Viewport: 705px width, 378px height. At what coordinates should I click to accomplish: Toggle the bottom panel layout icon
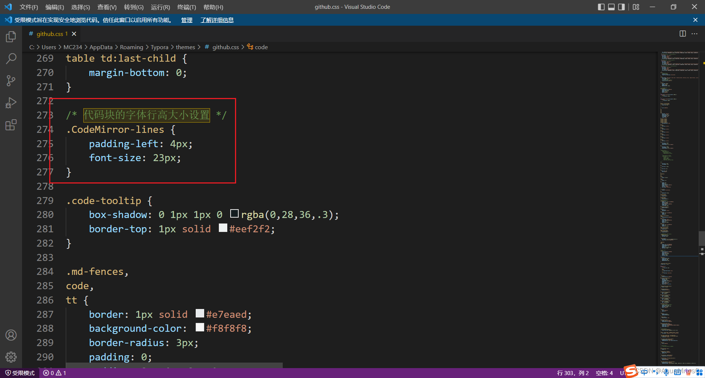pos(611,7)
